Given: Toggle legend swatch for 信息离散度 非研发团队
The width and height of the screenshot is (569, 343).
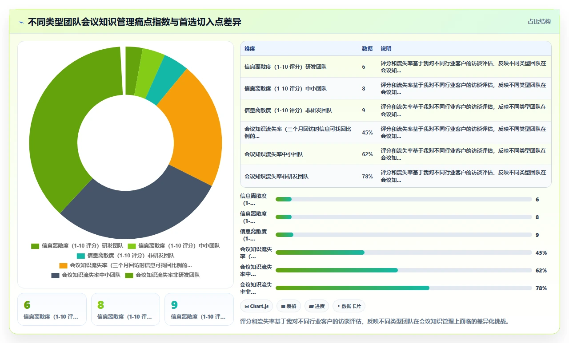Looking at the screenshot, I should coord(80,256).
